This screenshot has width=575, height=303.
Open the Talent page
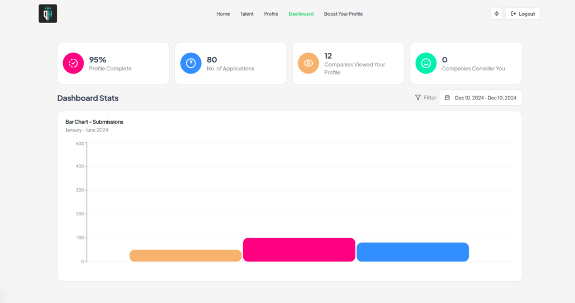[x=247, y=13]
